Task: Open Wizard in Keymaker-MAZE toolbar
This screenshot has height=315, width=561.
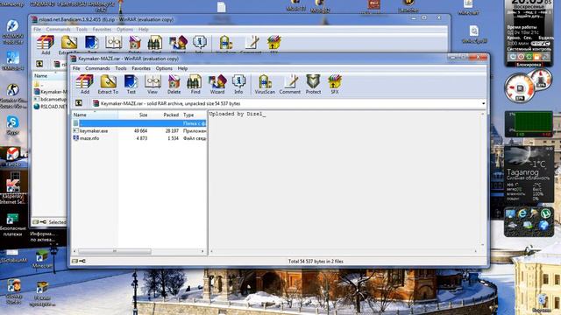Action: point(217,84)
